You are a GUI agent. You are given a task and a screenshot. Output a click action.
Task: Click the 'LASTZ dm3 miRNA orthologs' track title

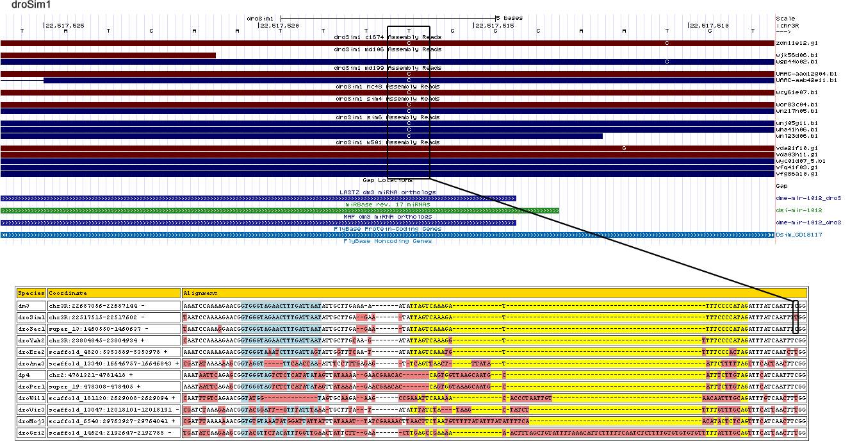[x=387, y=192]
